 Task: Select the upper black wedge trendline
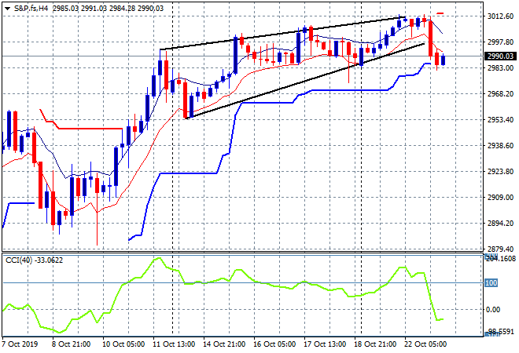(282, 34)
